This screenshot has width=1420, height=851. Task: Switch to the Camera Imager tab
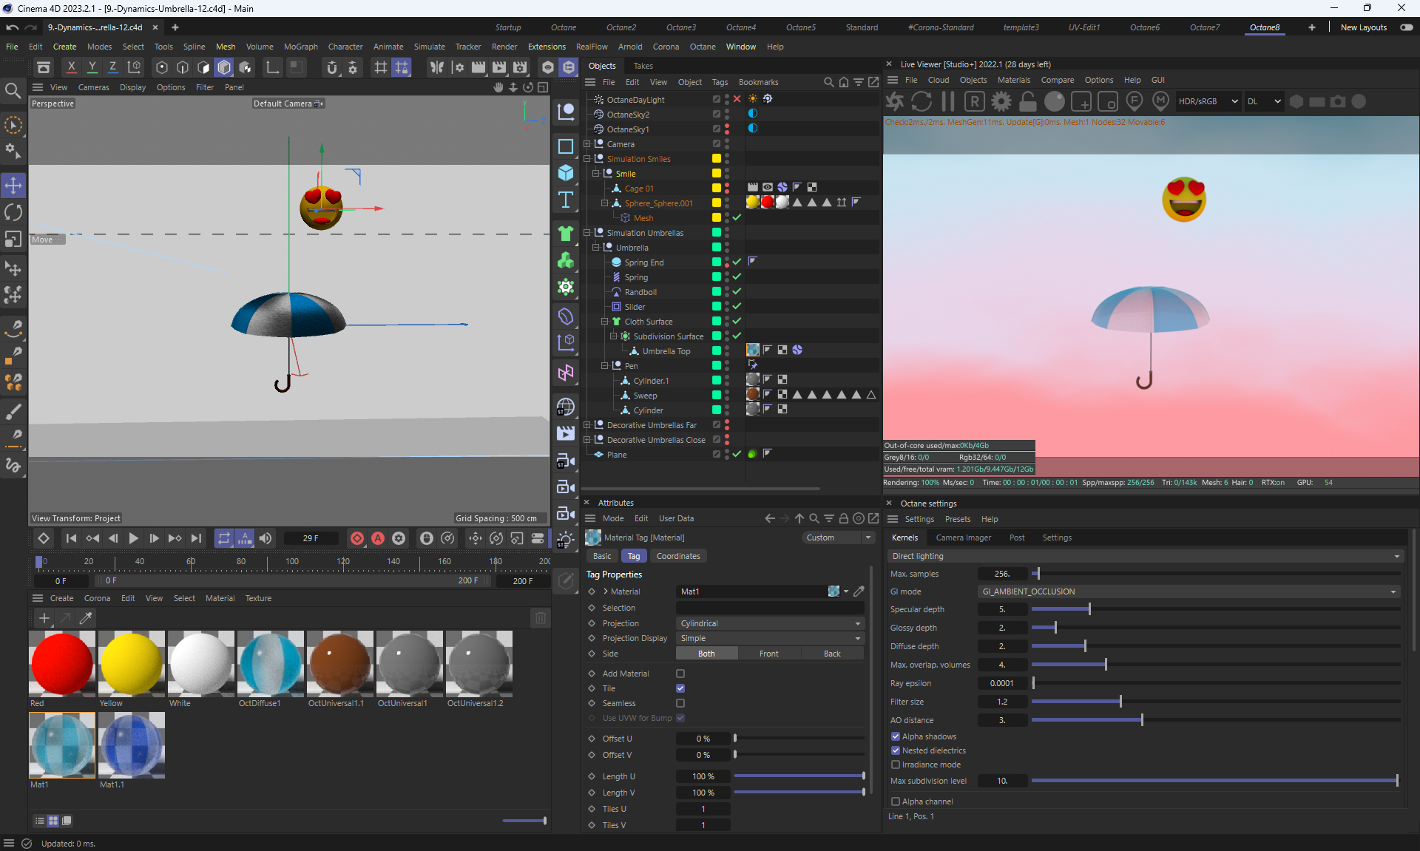pyautogui.click(x=963, y=538)
